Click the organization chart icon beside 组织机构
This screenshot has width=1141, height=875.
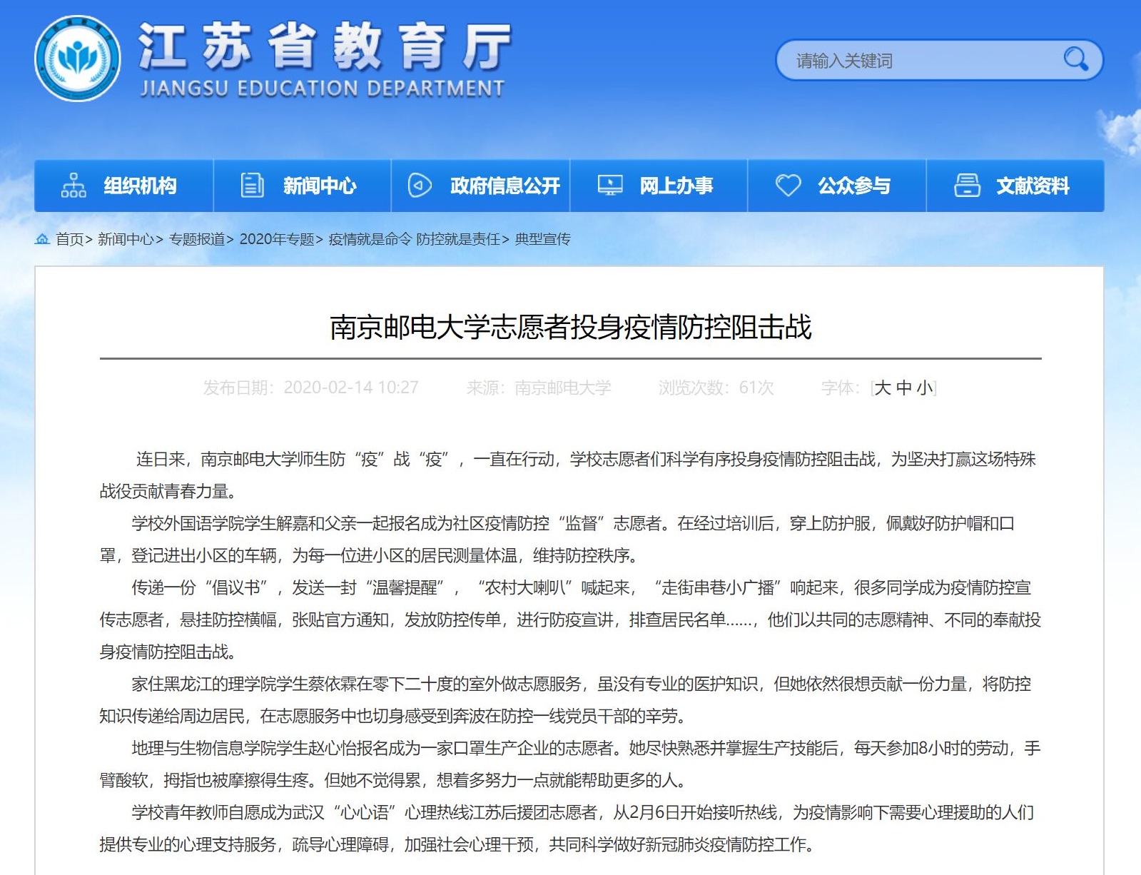(73, 186)
